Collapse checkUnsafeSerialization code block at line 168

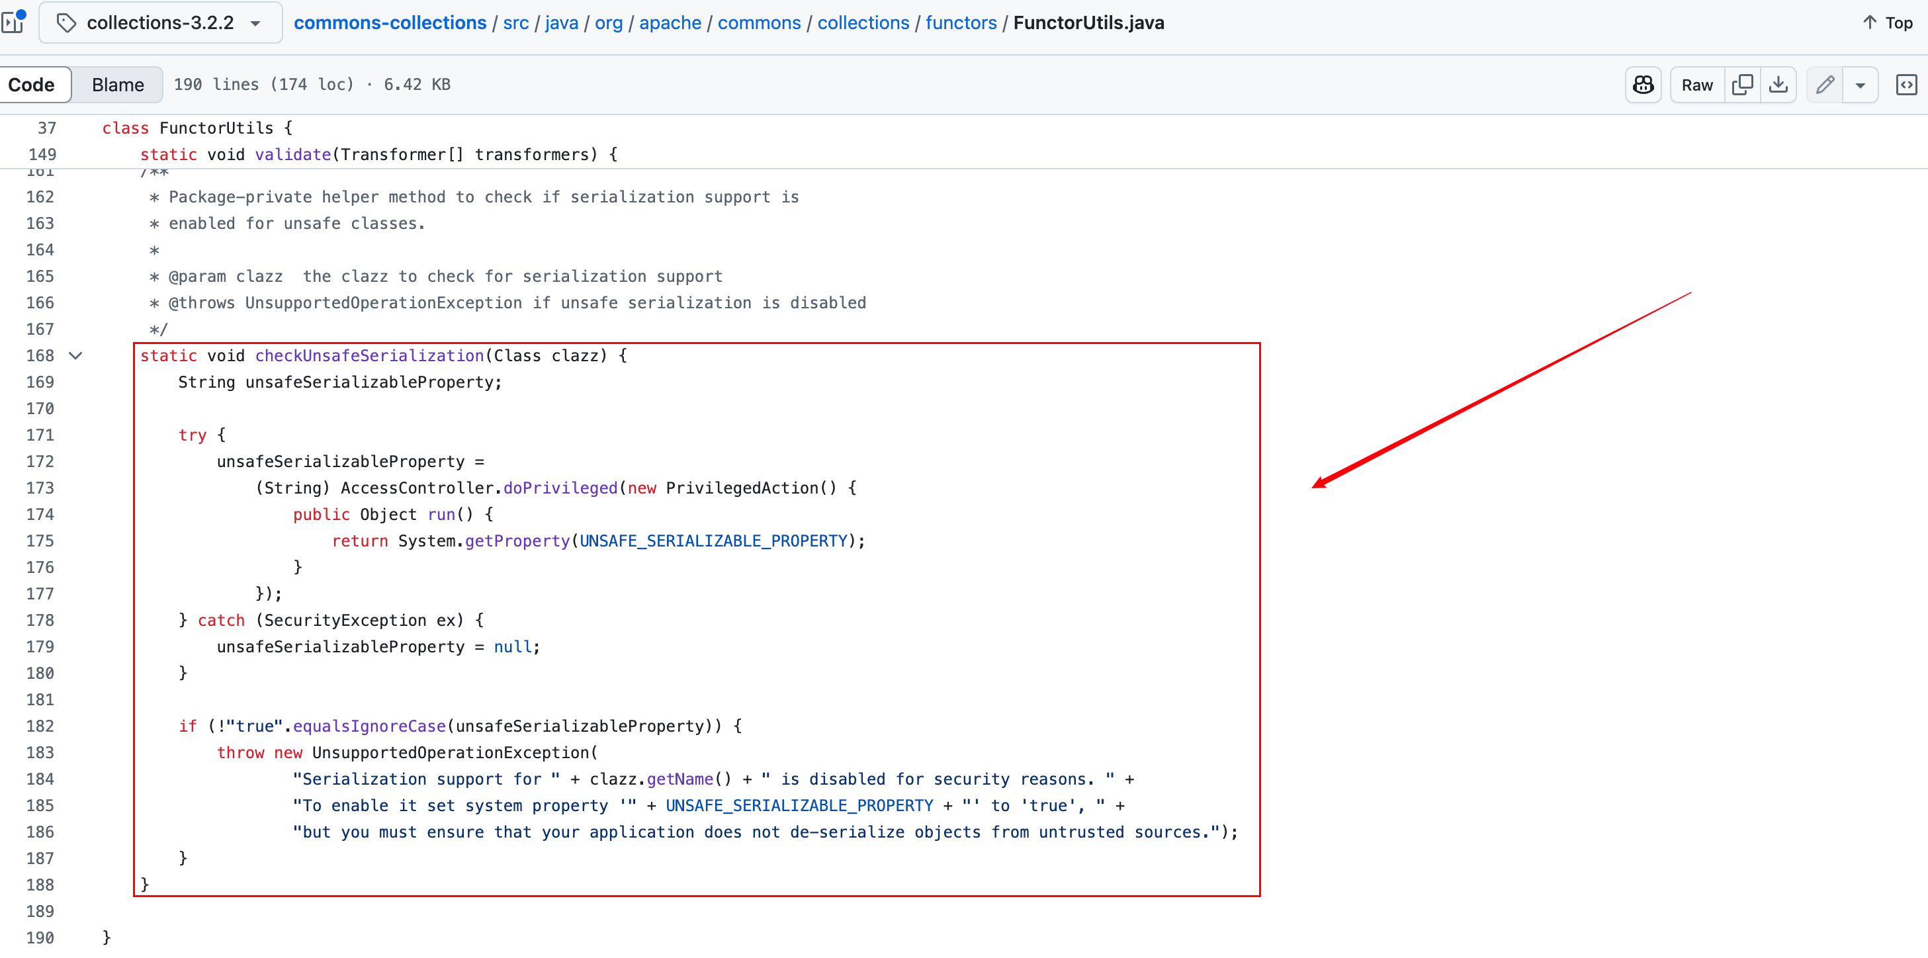[75, 355]
